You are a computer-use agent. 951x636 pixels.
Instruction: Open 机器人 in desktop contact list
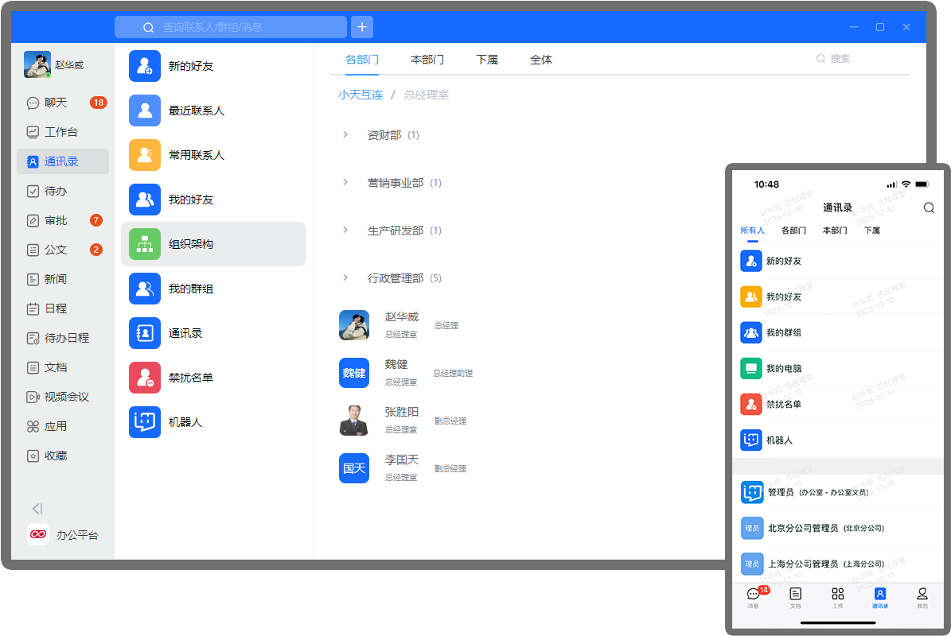point(213,422)
